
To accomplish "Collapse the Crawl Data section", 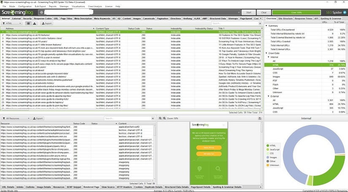I will click(267, 53).
